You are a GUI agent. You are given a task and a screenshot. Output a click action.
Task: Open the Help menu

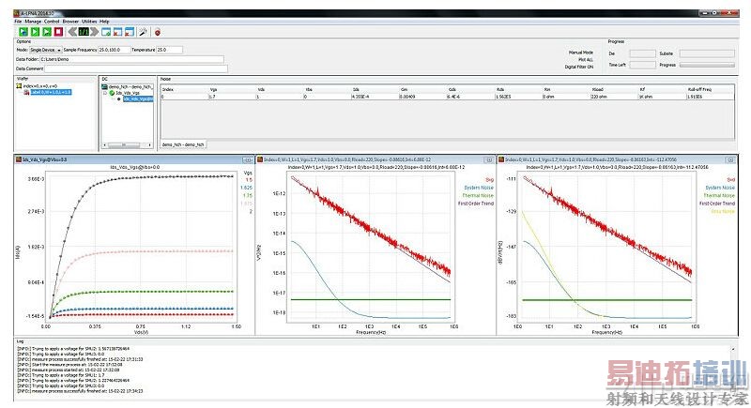tap(104, 22)
